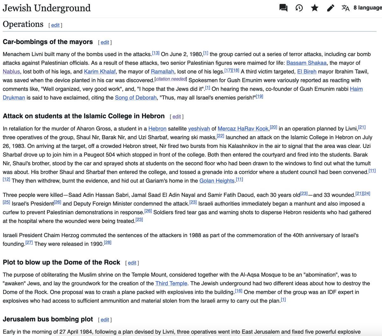Edit the Operations section
This screenshot has width=382, height=336.
55,25
